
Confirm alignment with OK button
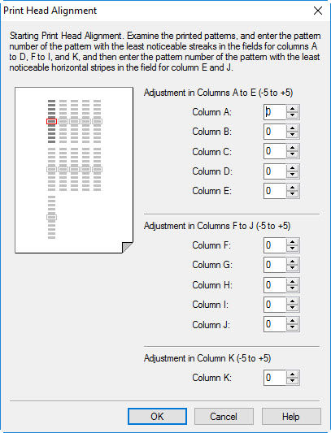coord(157,416)
